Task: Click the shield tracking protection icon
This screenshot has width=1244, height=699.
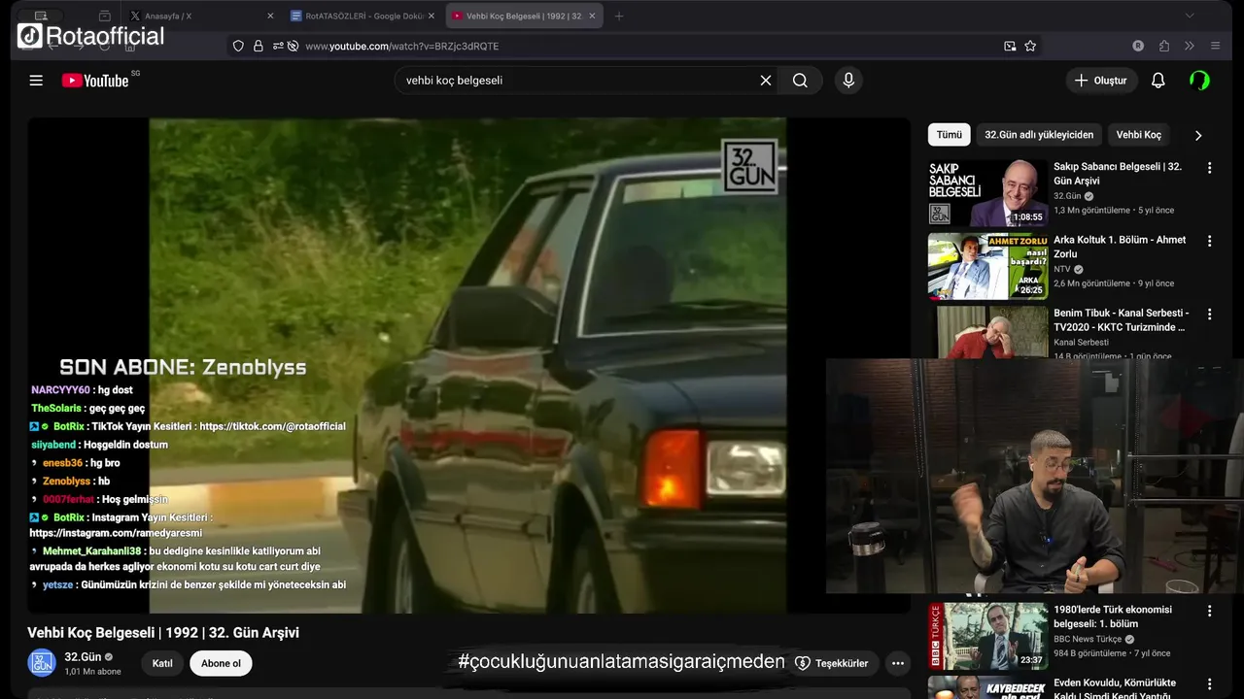Action: 238,46
